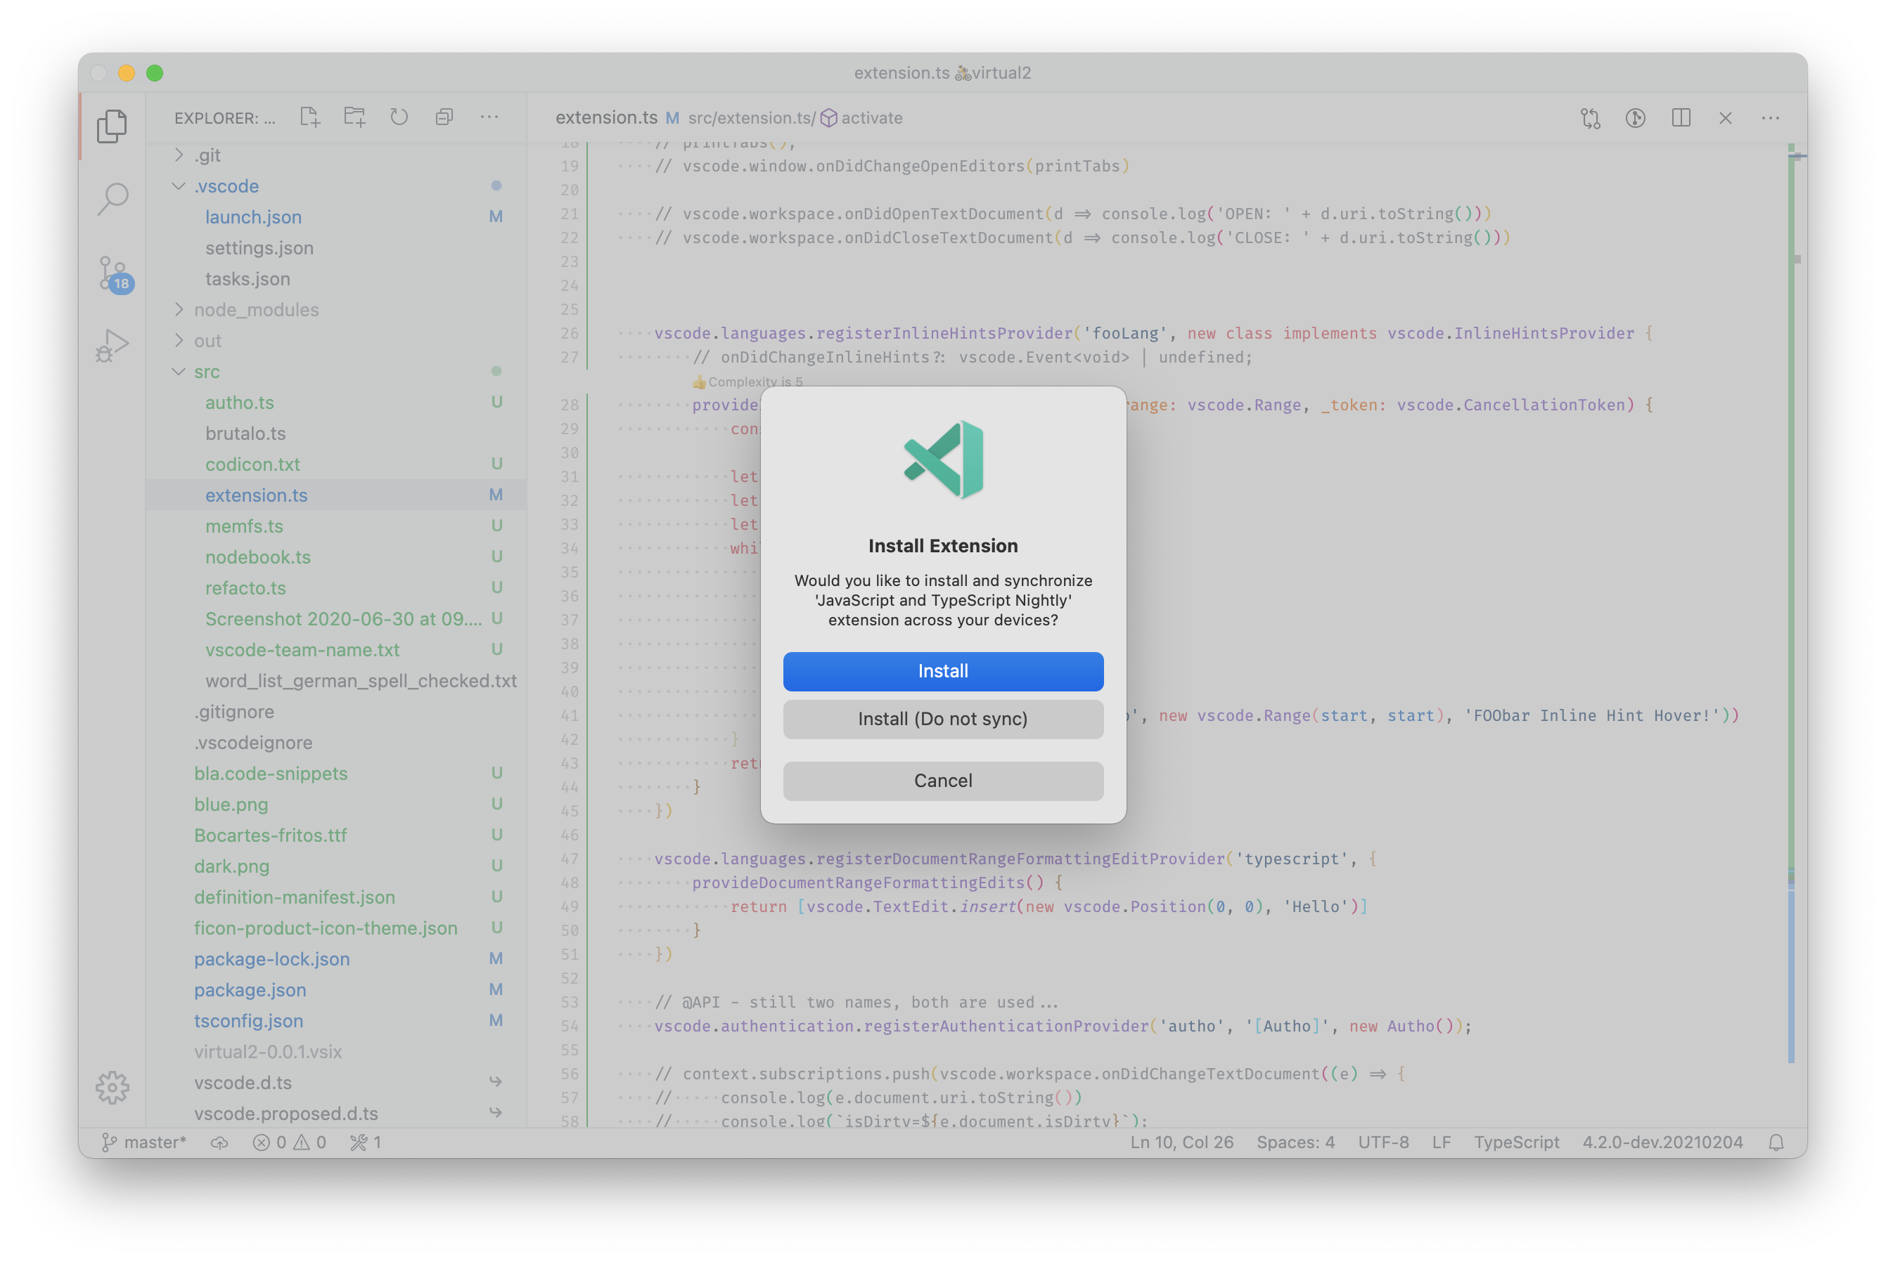
Task: Open Run and Debug view
Action: (x=113, y=345)
